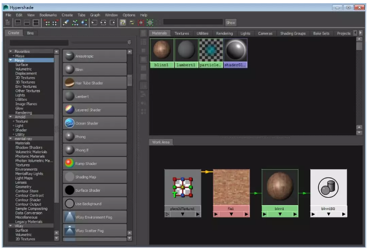Show input connections icon
The width and height of the screenshot is (368, 251).
94,23
